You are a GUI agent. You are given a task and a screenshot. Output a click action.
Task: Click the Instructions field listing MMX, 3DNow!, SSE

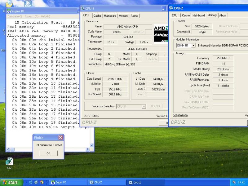[x=136, y=64]
